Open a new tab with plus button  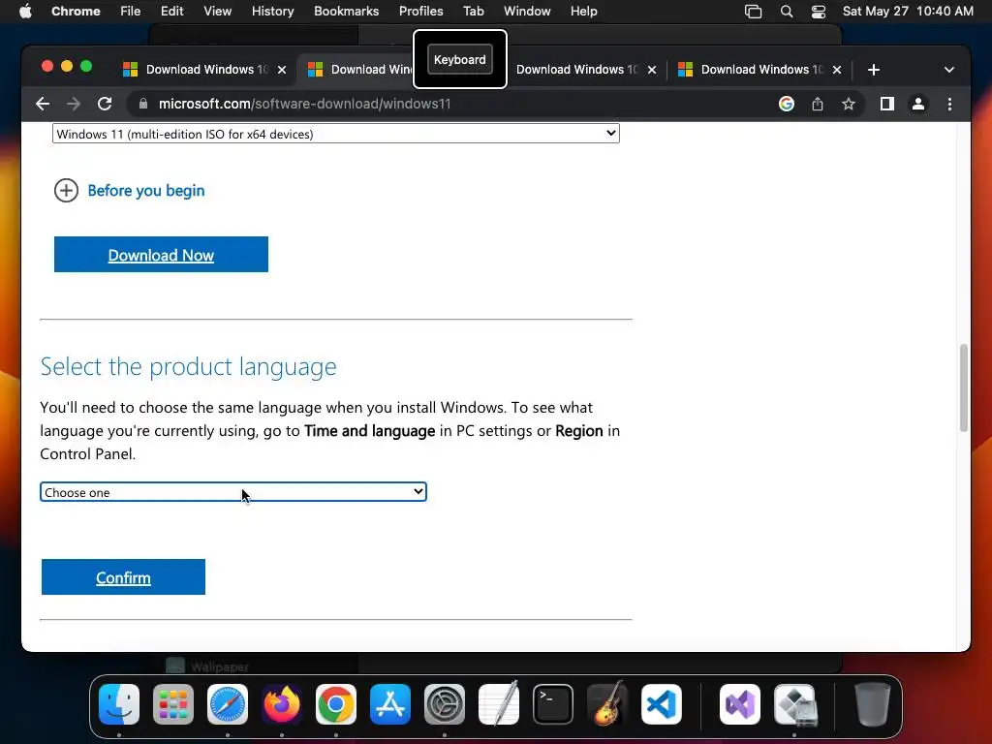click(x=874, y=70)
